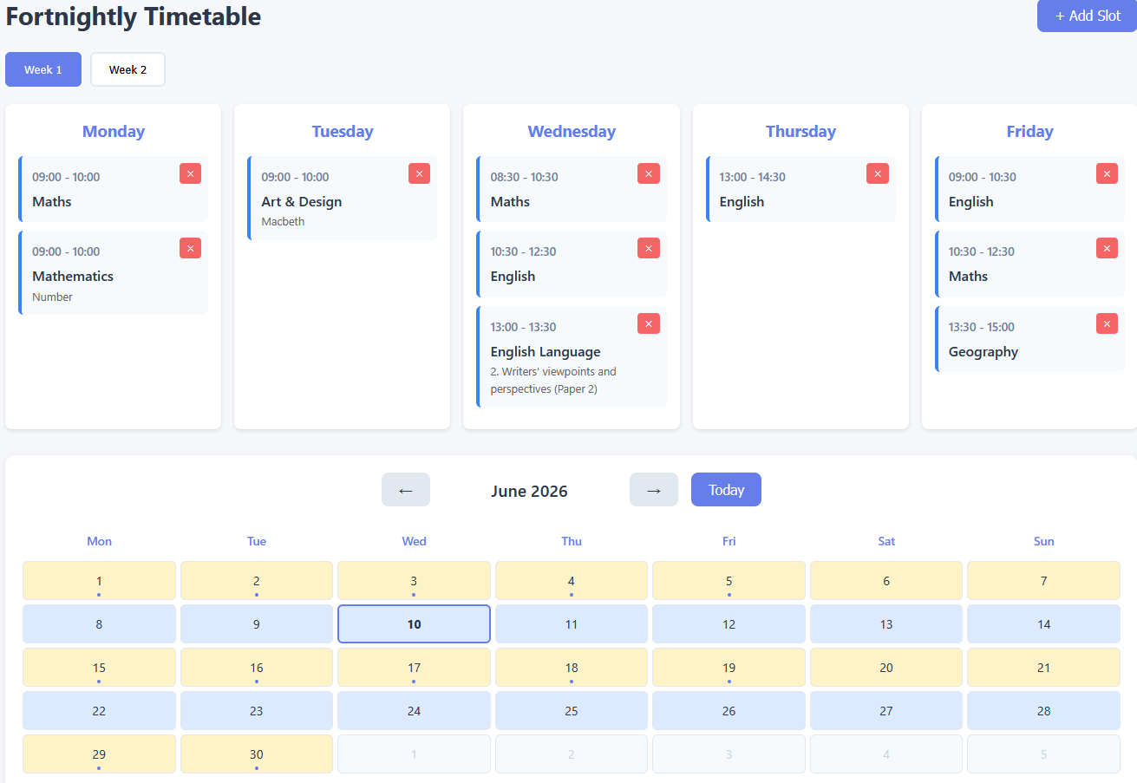
Task: Switch to Week 1 tab
Action: point(43,69)
